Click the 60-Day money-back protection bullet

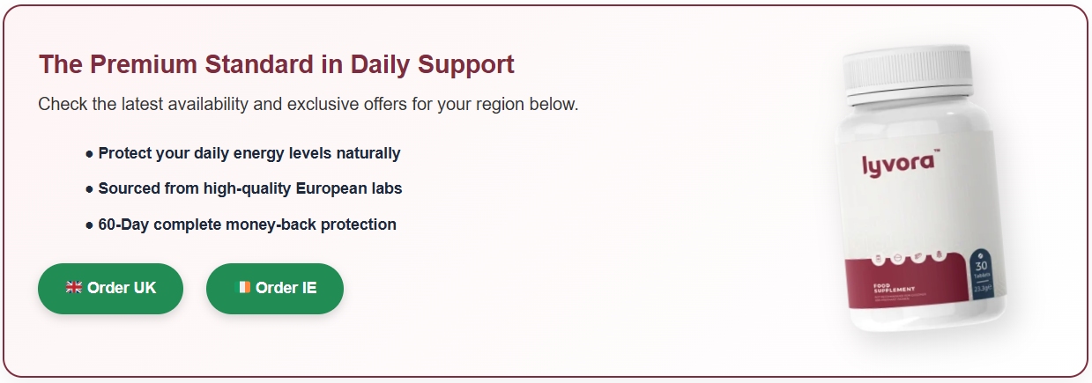click(x=247, y=225)
